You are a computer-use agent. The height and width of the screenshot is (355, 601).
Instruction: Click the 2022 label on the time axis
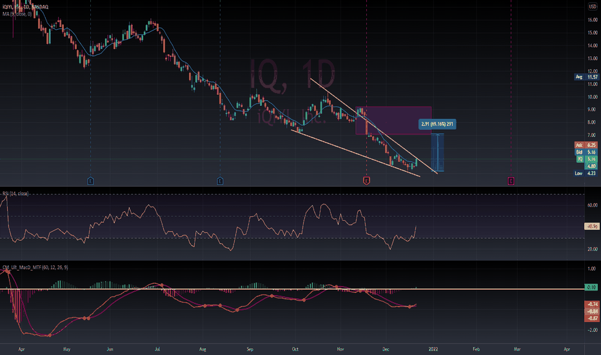click(433, 349)
